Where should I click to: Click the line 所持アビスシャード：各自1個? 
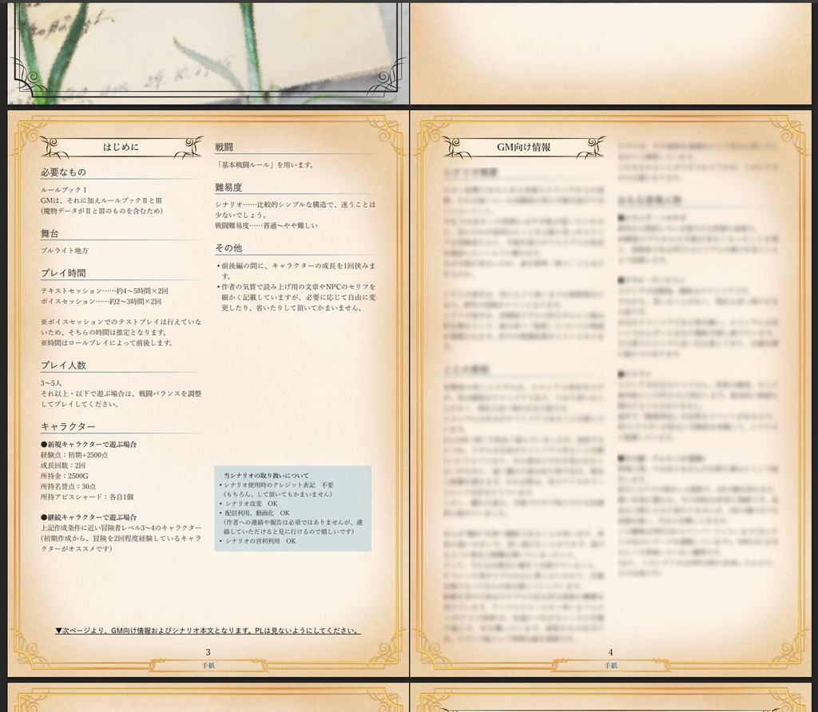point(87,496)
